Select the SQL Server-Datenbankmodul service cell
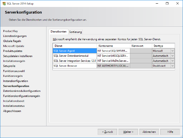183x138 pixels. tap(75, 56)
